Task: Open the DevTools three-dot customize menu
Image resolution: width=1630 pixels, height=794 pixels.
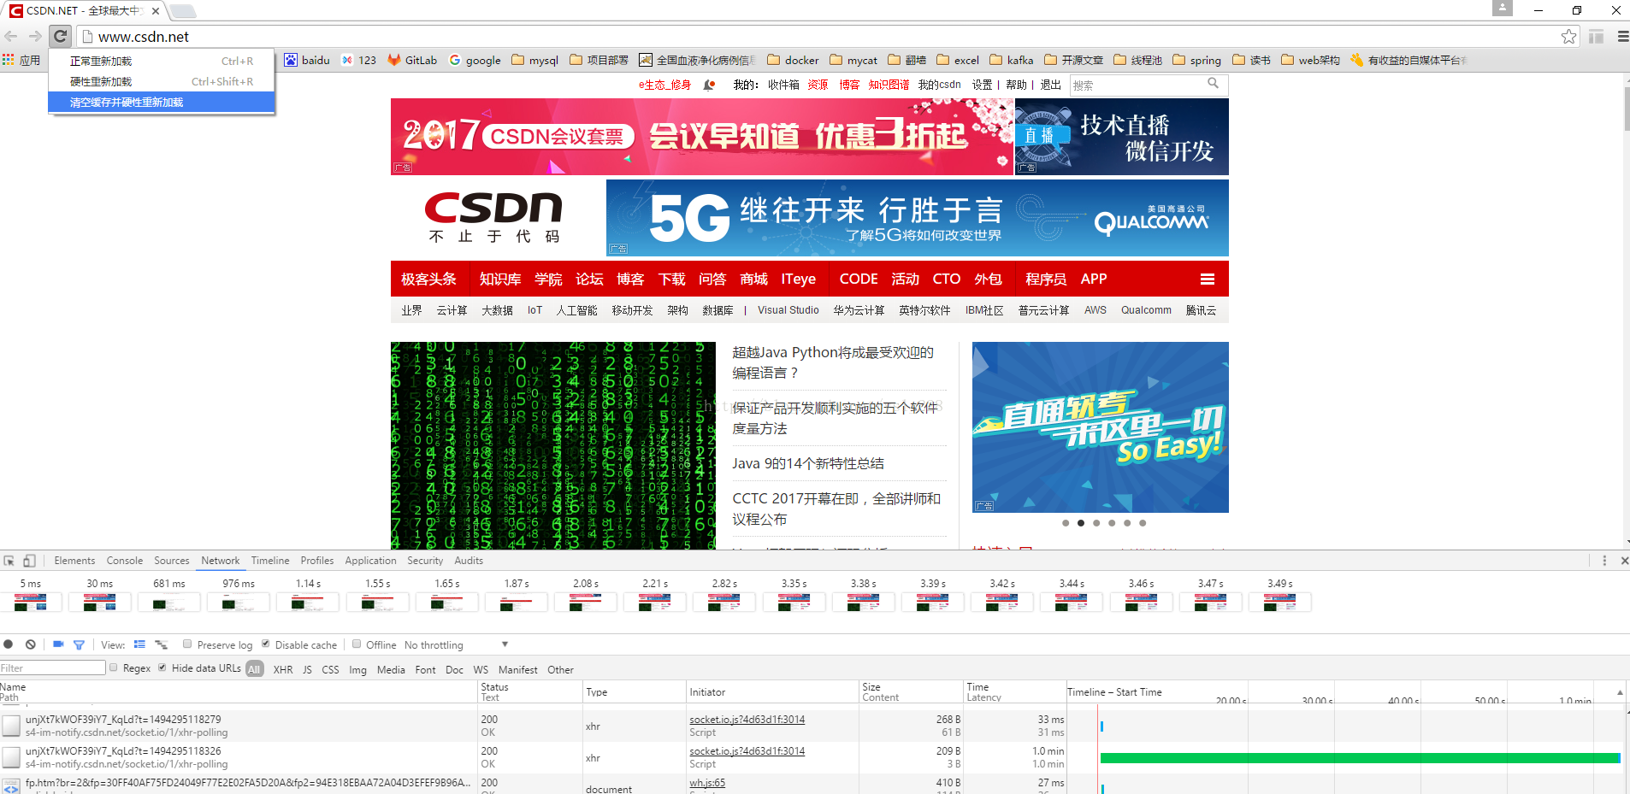Action: [x=1604, y=561]
